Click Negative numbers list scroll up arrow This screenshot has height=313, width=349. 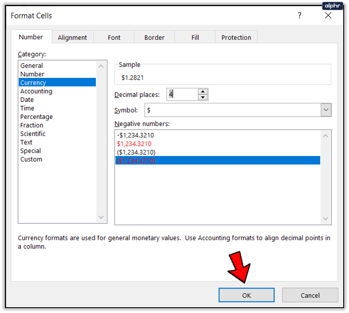pos(326,136)
